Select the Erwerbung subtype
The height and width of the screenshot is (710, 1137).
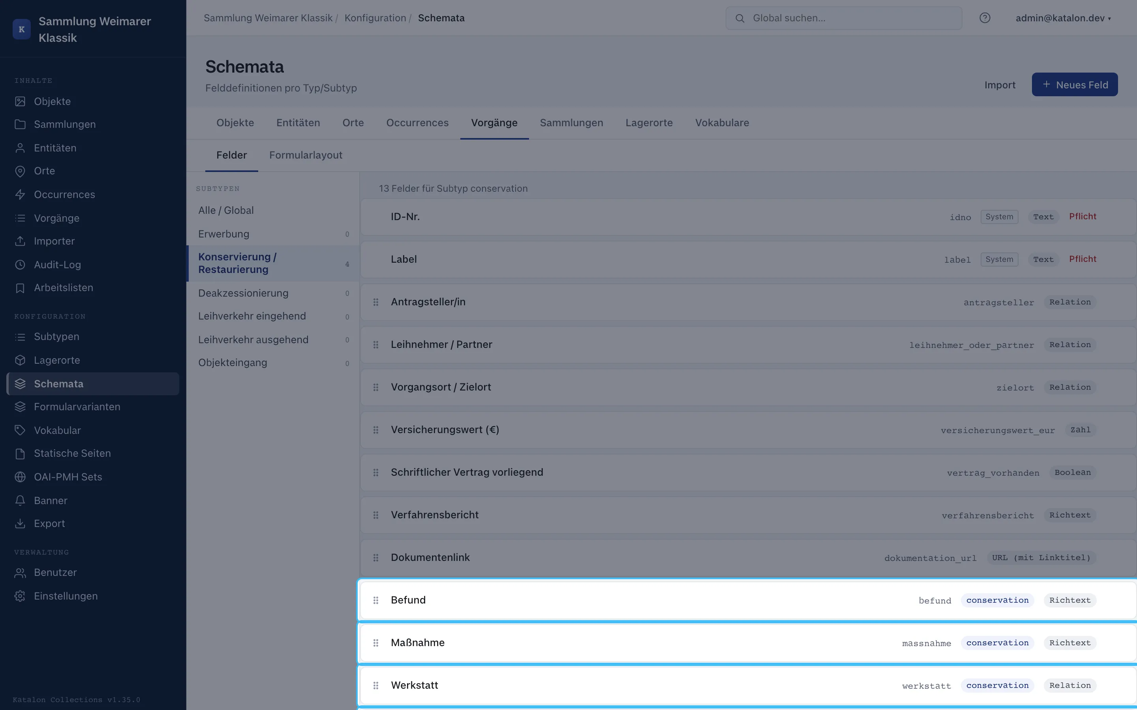pos(273,234)
